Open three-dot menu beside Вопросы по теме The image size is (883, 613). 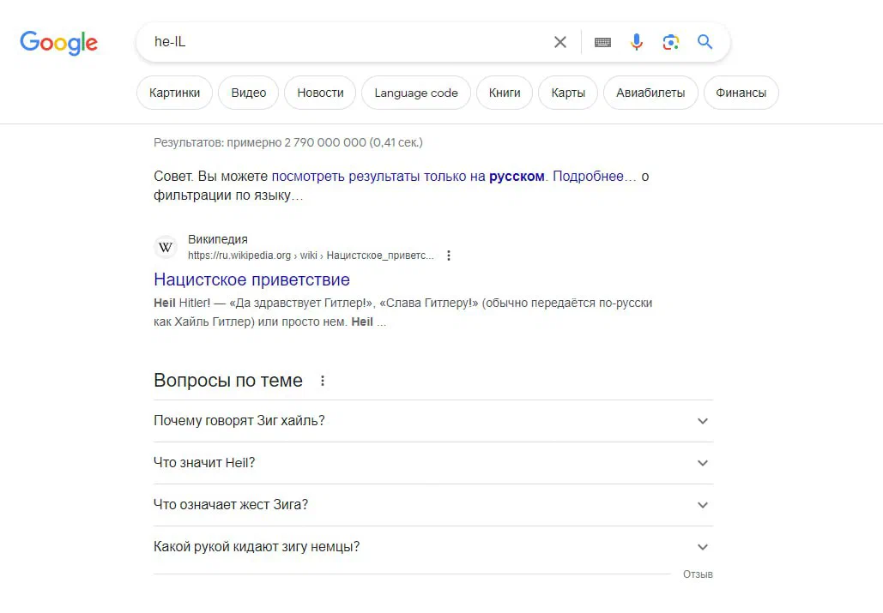(x=323, y=381)
